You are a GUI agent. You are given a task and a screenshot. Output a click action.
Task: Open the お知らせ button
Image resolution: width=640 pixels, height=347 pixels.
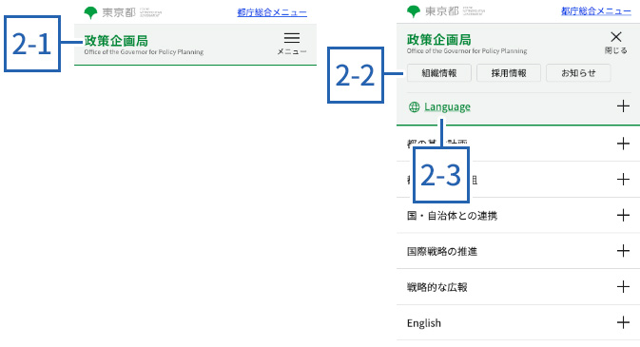coord(578,73)
